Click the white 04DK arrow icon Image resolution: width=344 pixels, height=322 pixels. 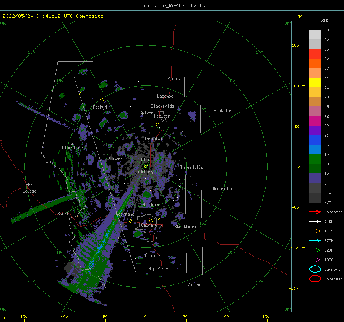315,222
